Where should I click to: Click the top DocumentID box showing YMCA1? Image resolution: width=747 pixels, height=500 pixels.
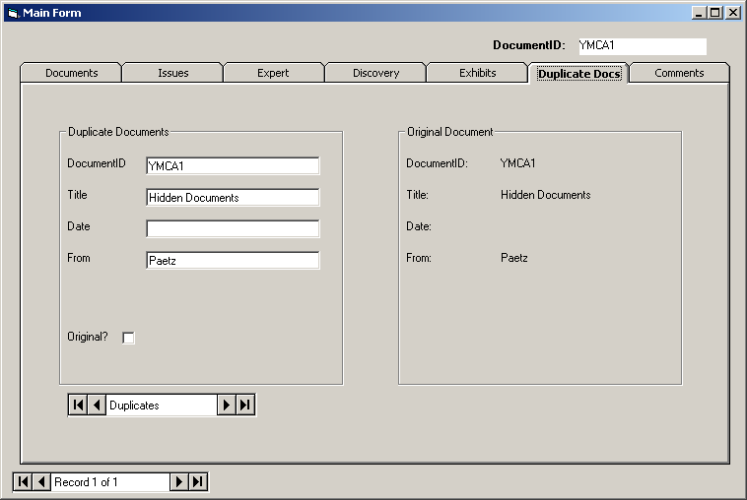tap(641, 45)
